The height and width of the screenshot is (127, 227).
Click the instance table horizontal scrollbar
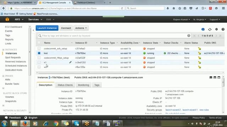click(x=88, y=72)
